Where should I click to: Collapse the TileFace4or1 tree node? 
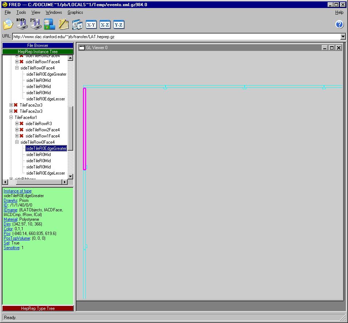(x=11, y=117)
